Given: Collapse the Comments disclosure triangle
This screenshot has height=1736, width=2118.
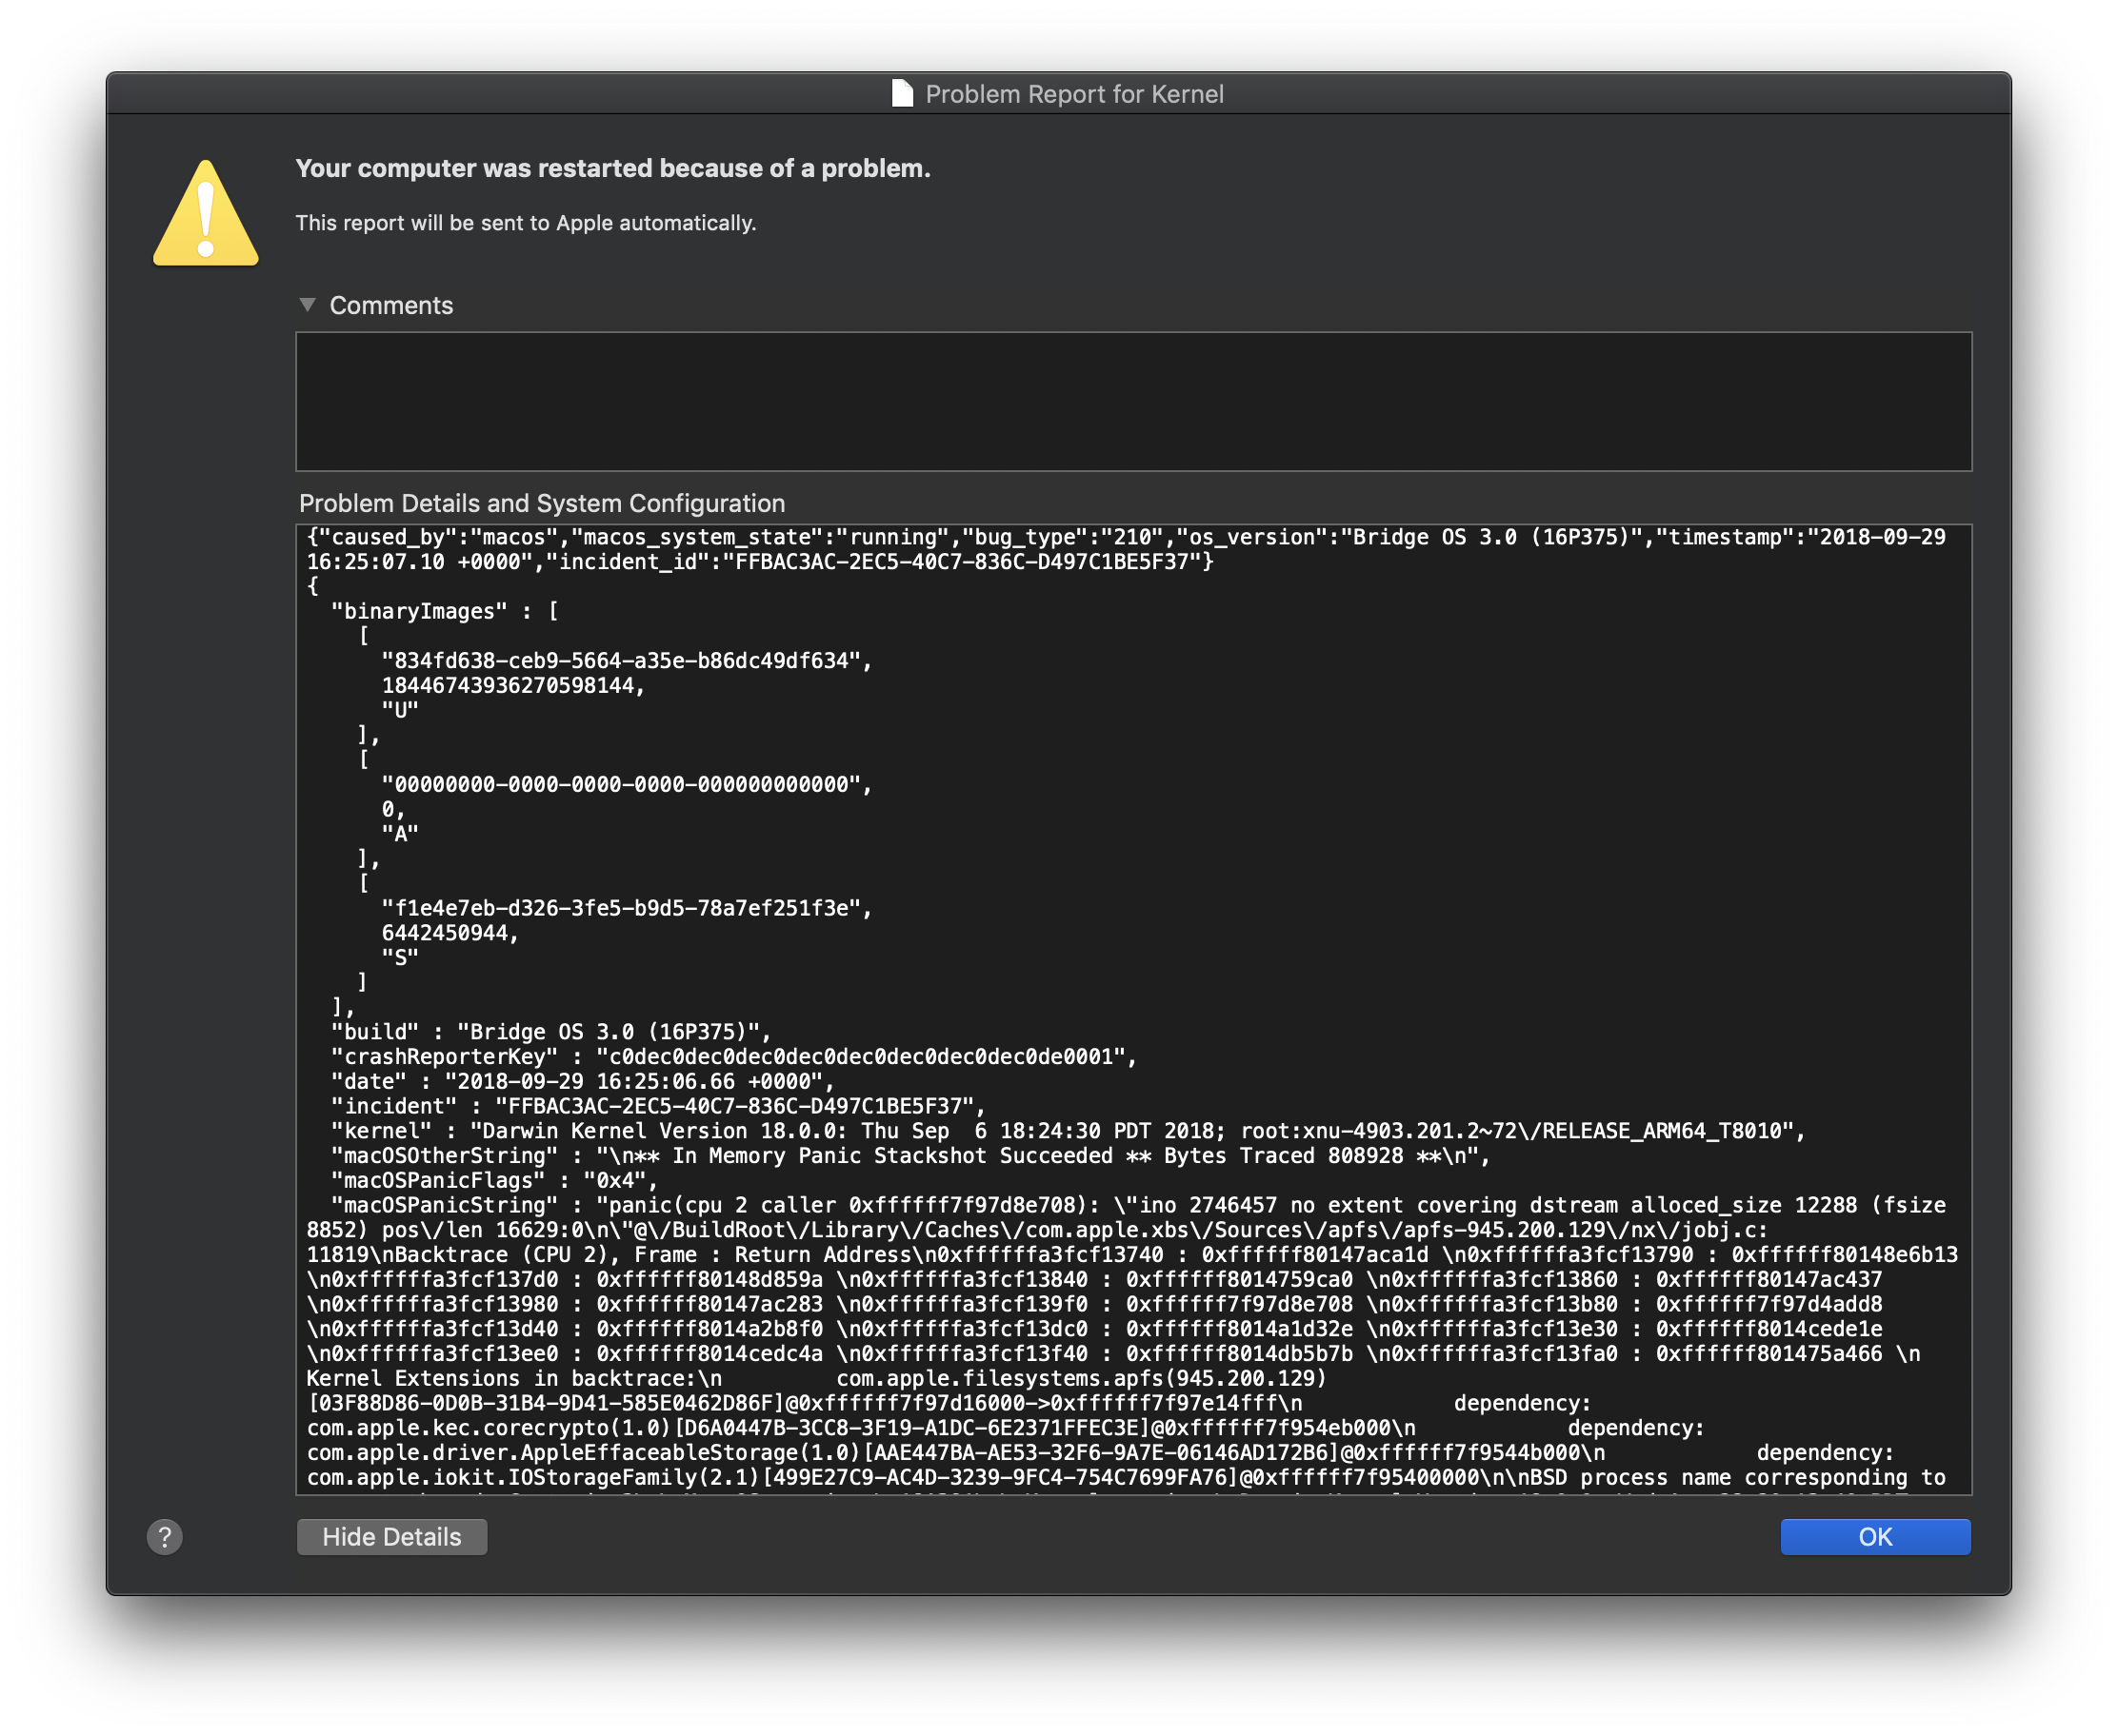Looking at the screenshot, I should click(x=309, y=305).
